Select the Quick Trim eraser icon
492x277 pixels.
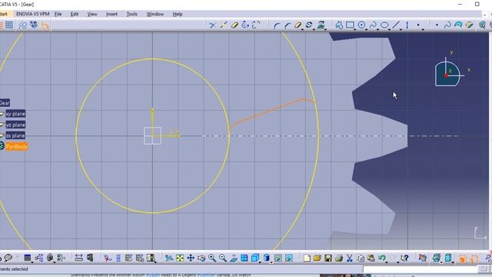[x=234, y=25]
